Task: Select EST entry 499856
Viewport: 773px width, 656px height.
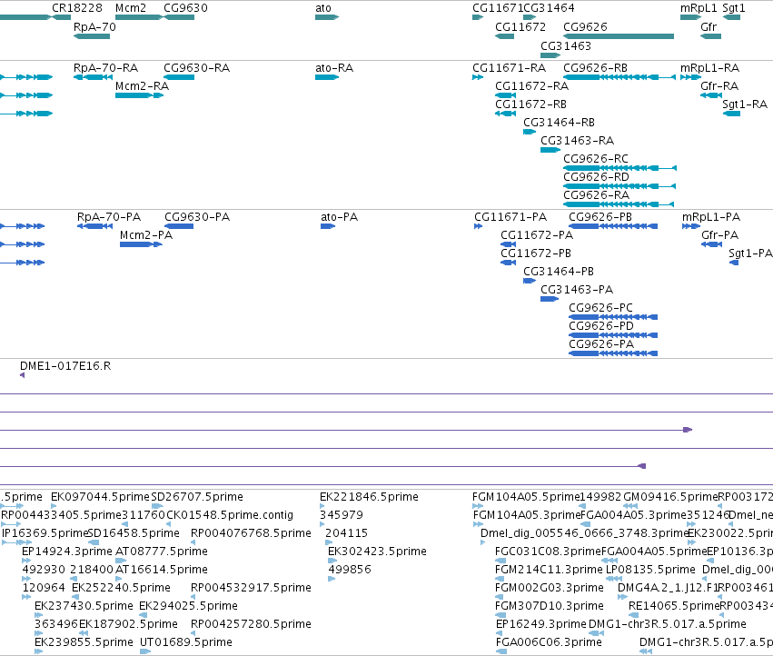Action: click(x=350, y=570)
